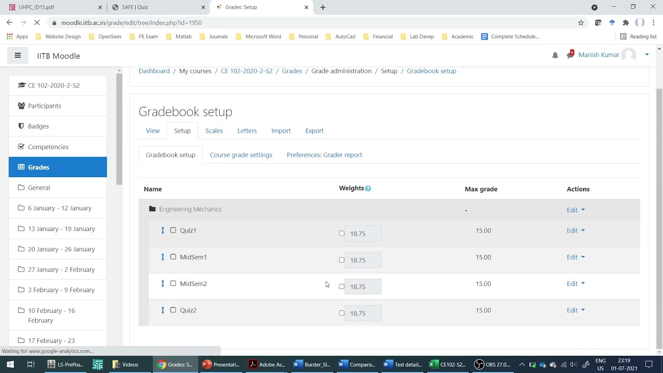Open the Chrome three-dot menu
The width and height of the screenshot is (663, 373).
(x=654, y=23)
